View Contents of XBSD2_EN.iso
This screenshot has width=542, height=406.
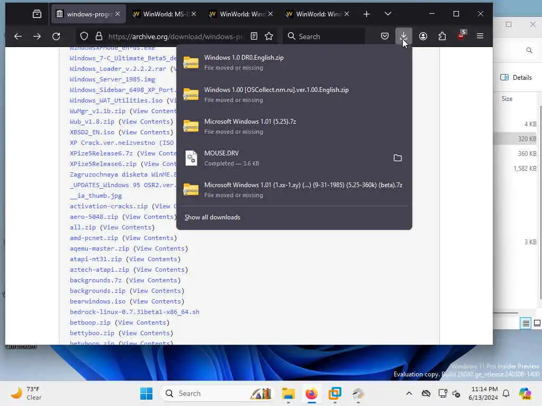[x=146, y=132]
